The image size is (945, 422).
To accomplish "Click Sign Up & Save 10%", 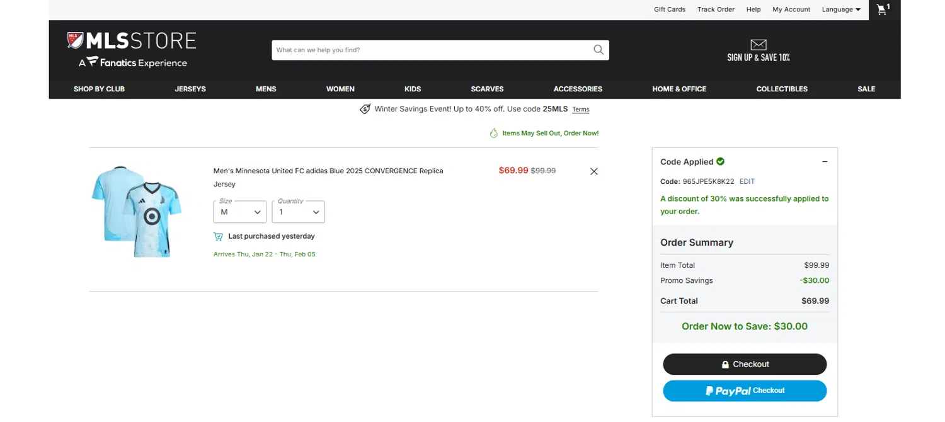I will coord(759,57).
